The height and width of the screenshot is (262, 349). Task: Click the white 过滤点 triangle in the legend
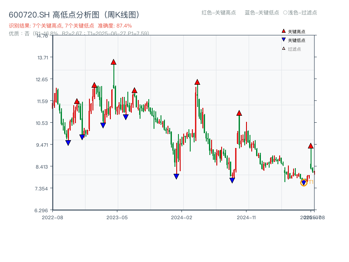[284, 48]
